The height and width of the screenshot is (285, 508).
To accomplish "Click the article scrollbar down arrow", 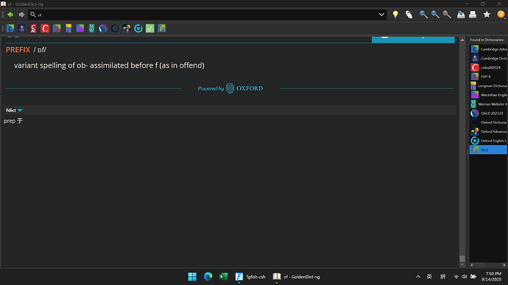I will [462, 264].
